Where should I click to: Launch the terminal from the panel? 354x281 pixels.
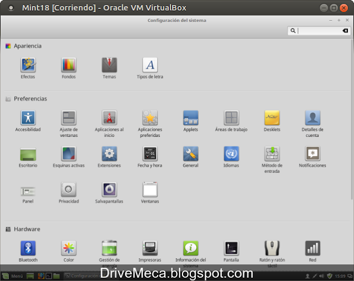[x=49, y=276]
